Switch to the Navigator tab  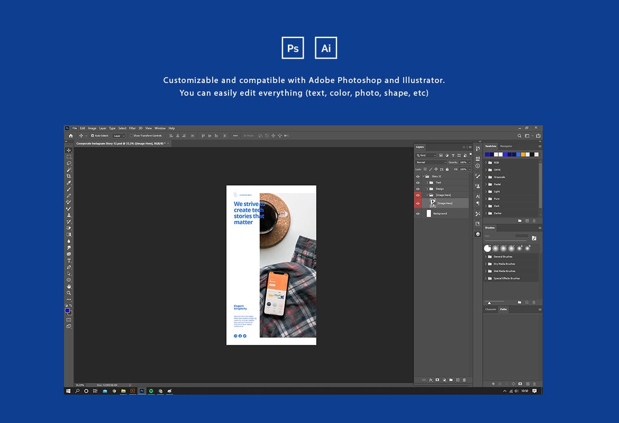(x=506, y=146)
